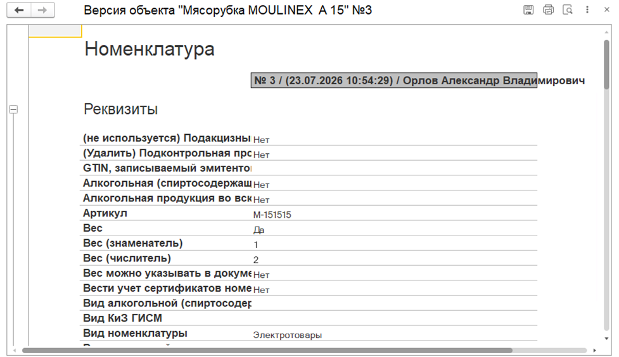The height and width of the screenshot is (357, 619).
Task: Select the Вес можно указывать в докуме label
Action: tap(167, 273)
